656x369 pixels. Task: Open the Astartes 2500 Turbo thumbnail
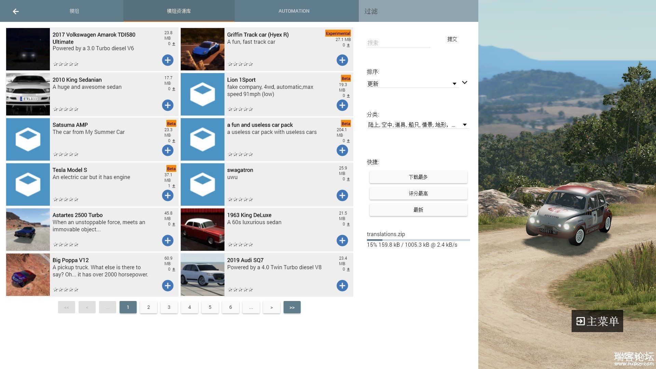tap(28, 230)
